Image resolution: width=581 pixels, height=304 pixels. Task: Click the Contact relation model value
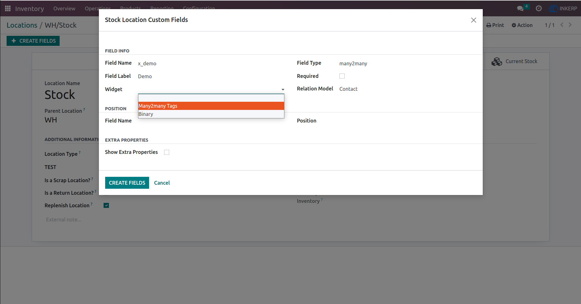(x=348, y=89)
